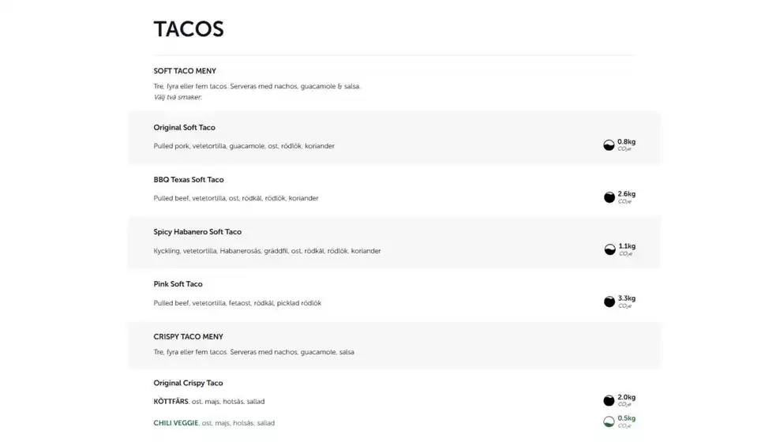Click green CO2 icon for Chili Veggie
The image size is (780, 442).
point(609,421)
